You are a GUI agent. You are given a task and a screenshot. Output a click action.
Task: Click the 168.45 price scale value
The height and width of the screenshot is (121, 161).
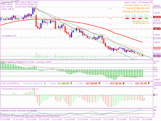157,42
